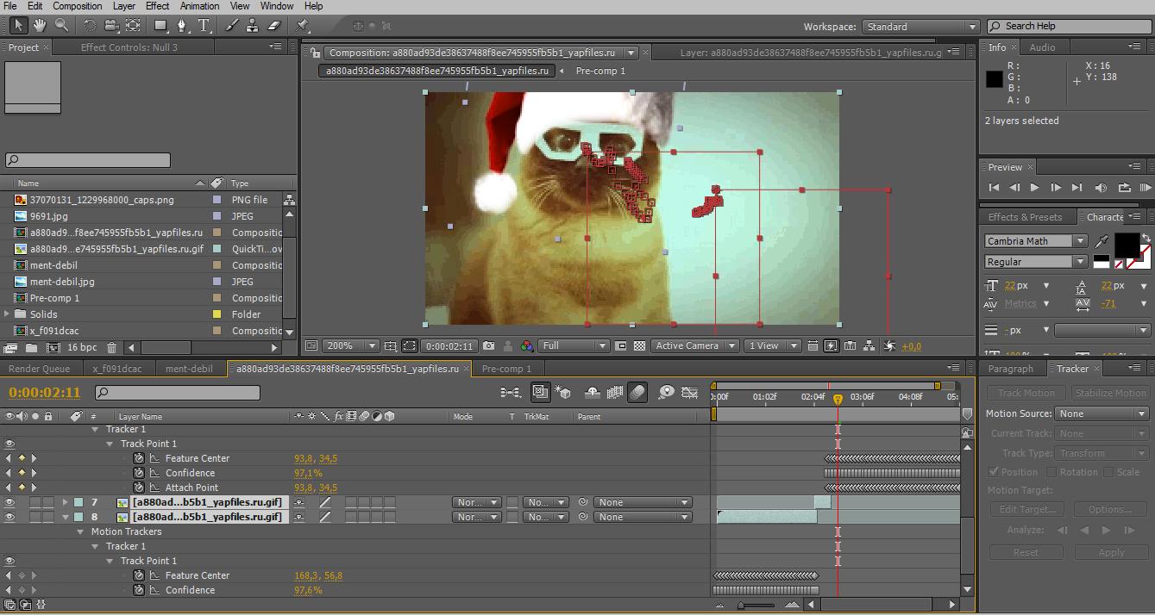Open the Composition menu

[78, 6]
